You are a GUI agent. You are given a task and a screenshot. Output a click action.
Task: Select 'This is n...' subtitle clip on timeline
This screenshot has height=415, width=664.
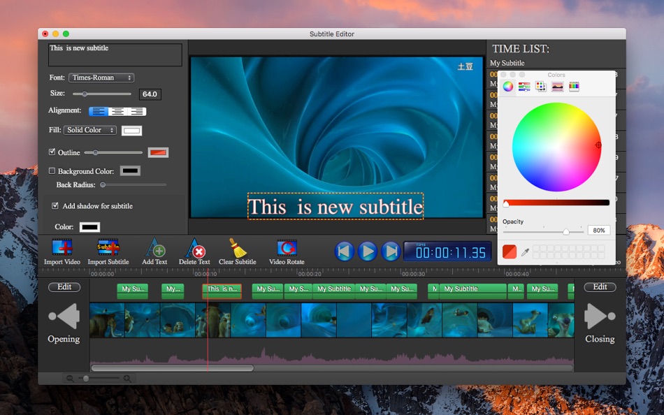tap(222, 289)
